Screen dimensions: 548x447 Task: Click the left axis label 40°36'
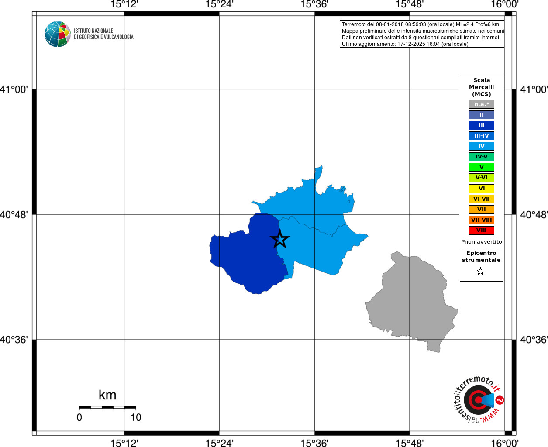point(14,340)
